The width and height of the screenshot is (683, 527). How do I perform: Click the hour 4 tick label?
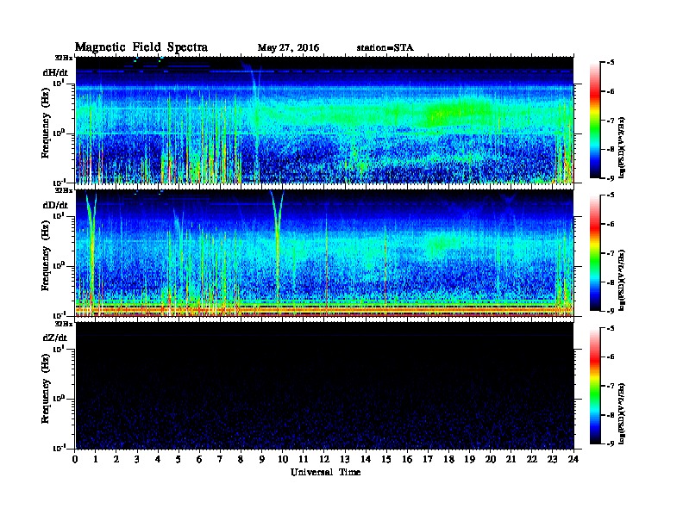coord(158,459)
